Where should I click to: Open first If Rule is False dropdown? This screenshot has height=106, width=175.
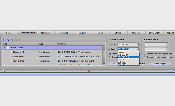[x=167, y=44]
